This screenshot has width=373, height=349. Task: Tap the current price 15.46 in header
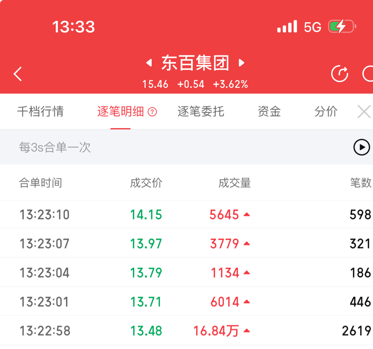pyautogui.click(x=155, y=84)
